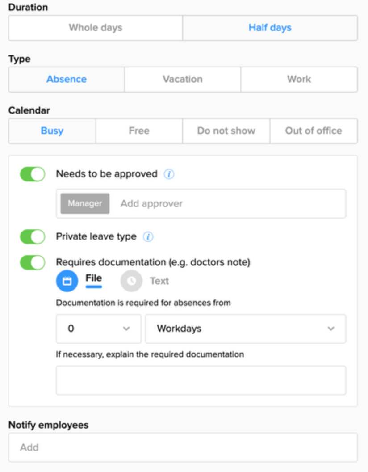Select Absence as the type
This screenshot has height=472, width=368.
click(x=67, y=80)
